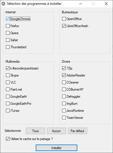
Task: Click the Par défaut button
Action: pos(78,131)
